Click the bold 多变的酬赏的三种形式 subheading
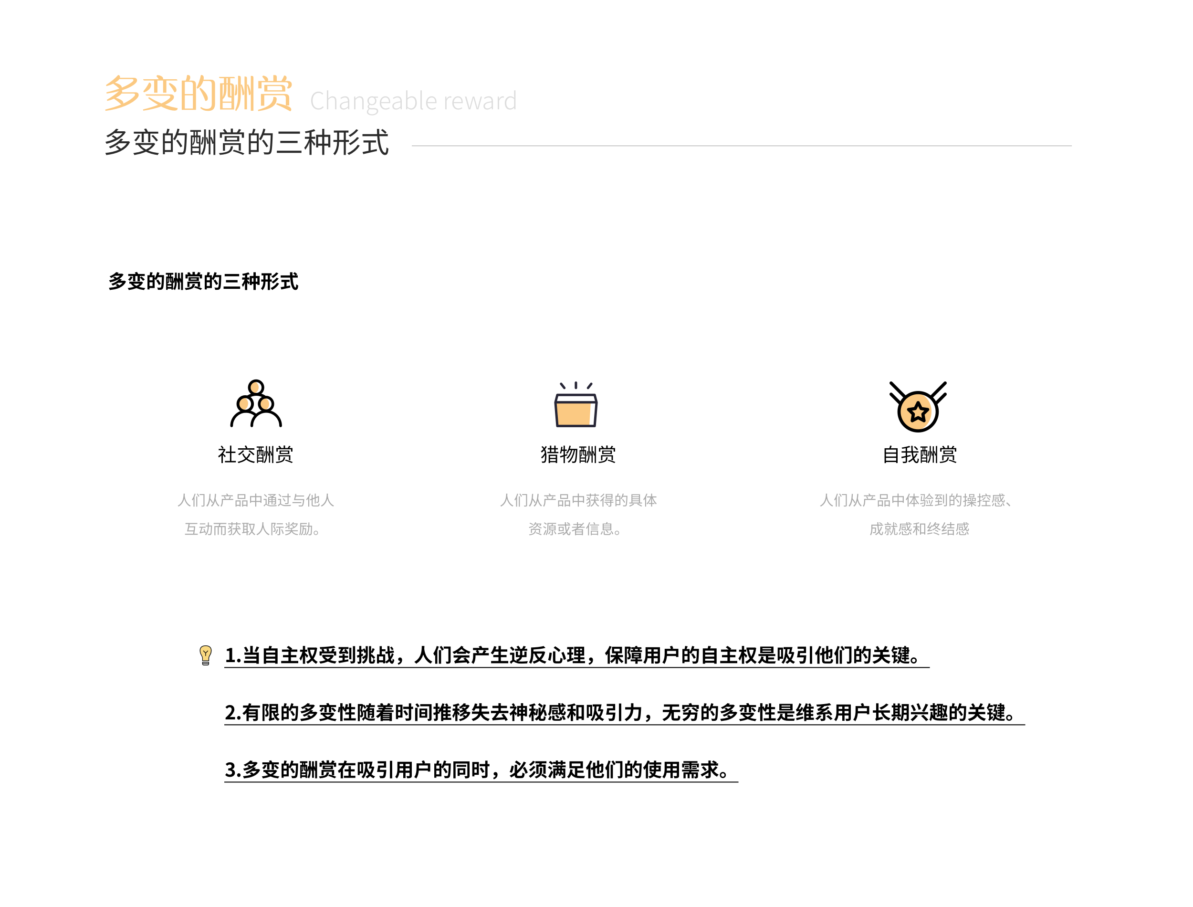The height and width of the screenshot is (907, 1193). [203, 281]
